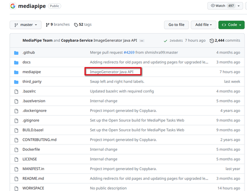Click the .bazelrc file icon
This screenshot has height=191, width=247.
tap(16, 91)
